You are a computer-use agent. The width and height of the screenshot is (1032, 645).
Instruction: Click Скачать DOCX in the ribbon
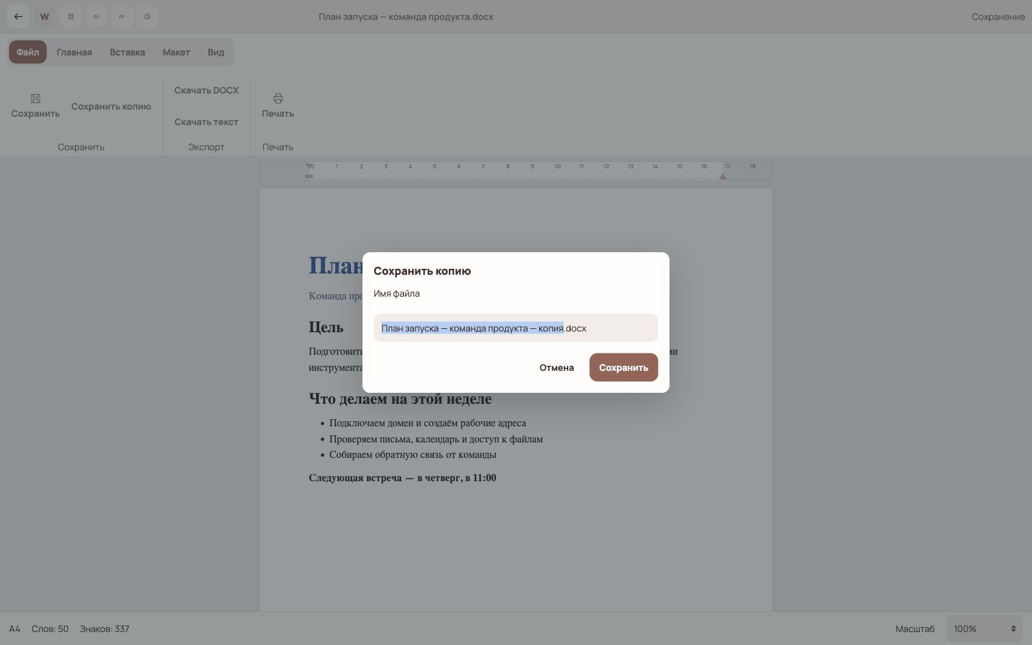(206, 90)
